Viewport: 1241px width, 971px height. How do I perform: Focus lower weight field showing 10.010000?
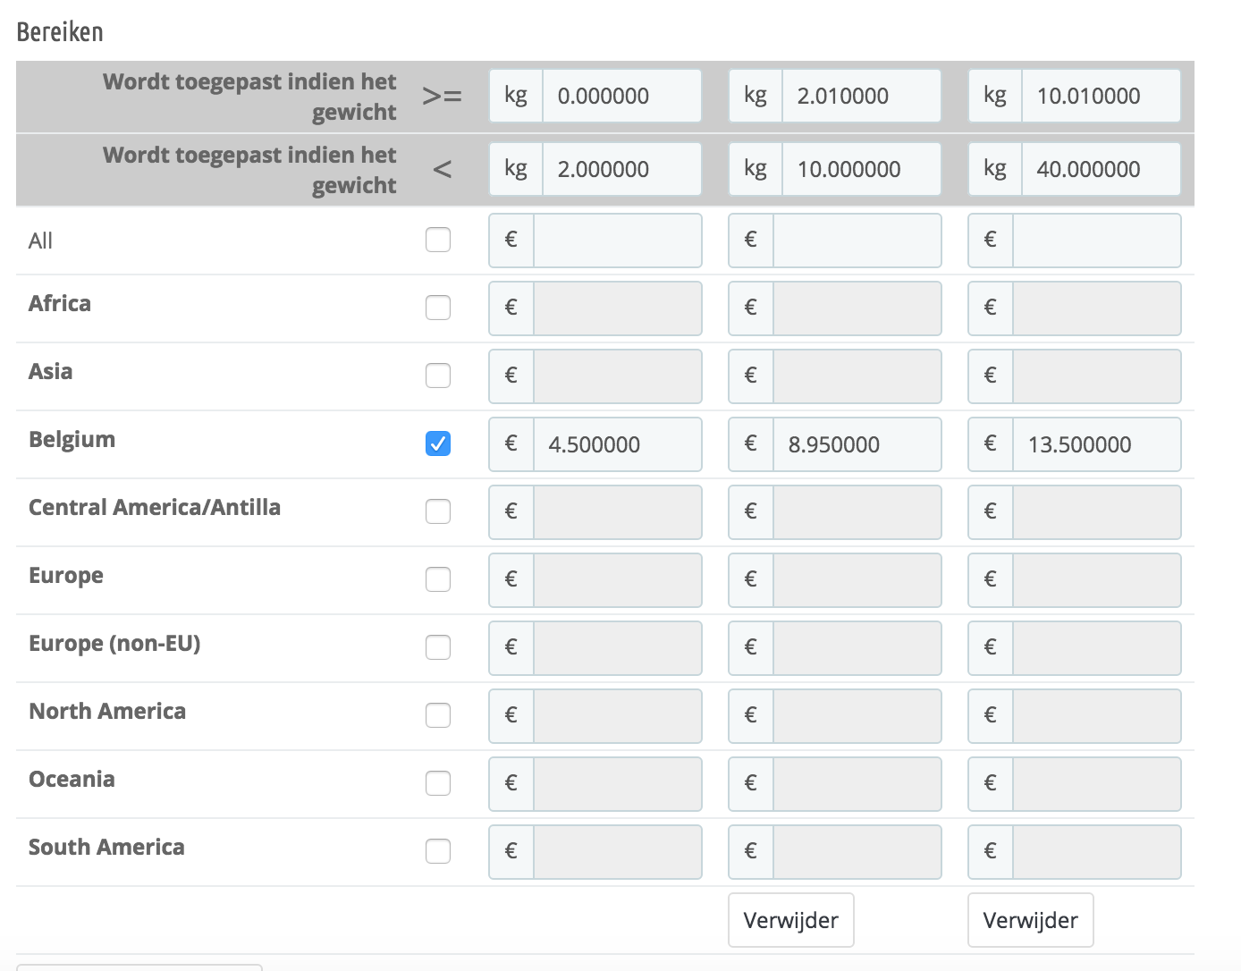pos(1101,96)
